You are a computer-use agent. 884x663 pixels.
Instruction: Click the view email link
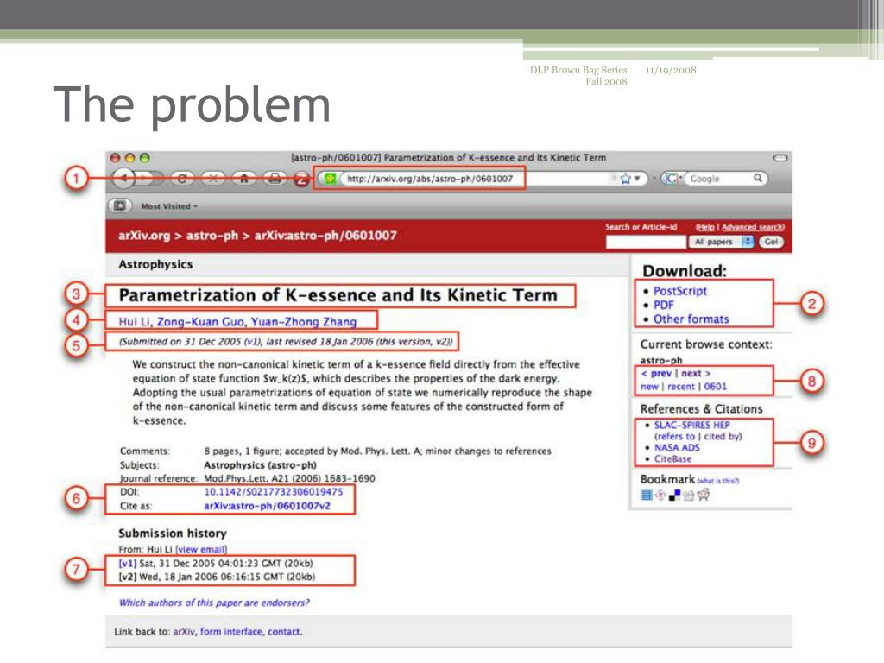coord(201,550)
